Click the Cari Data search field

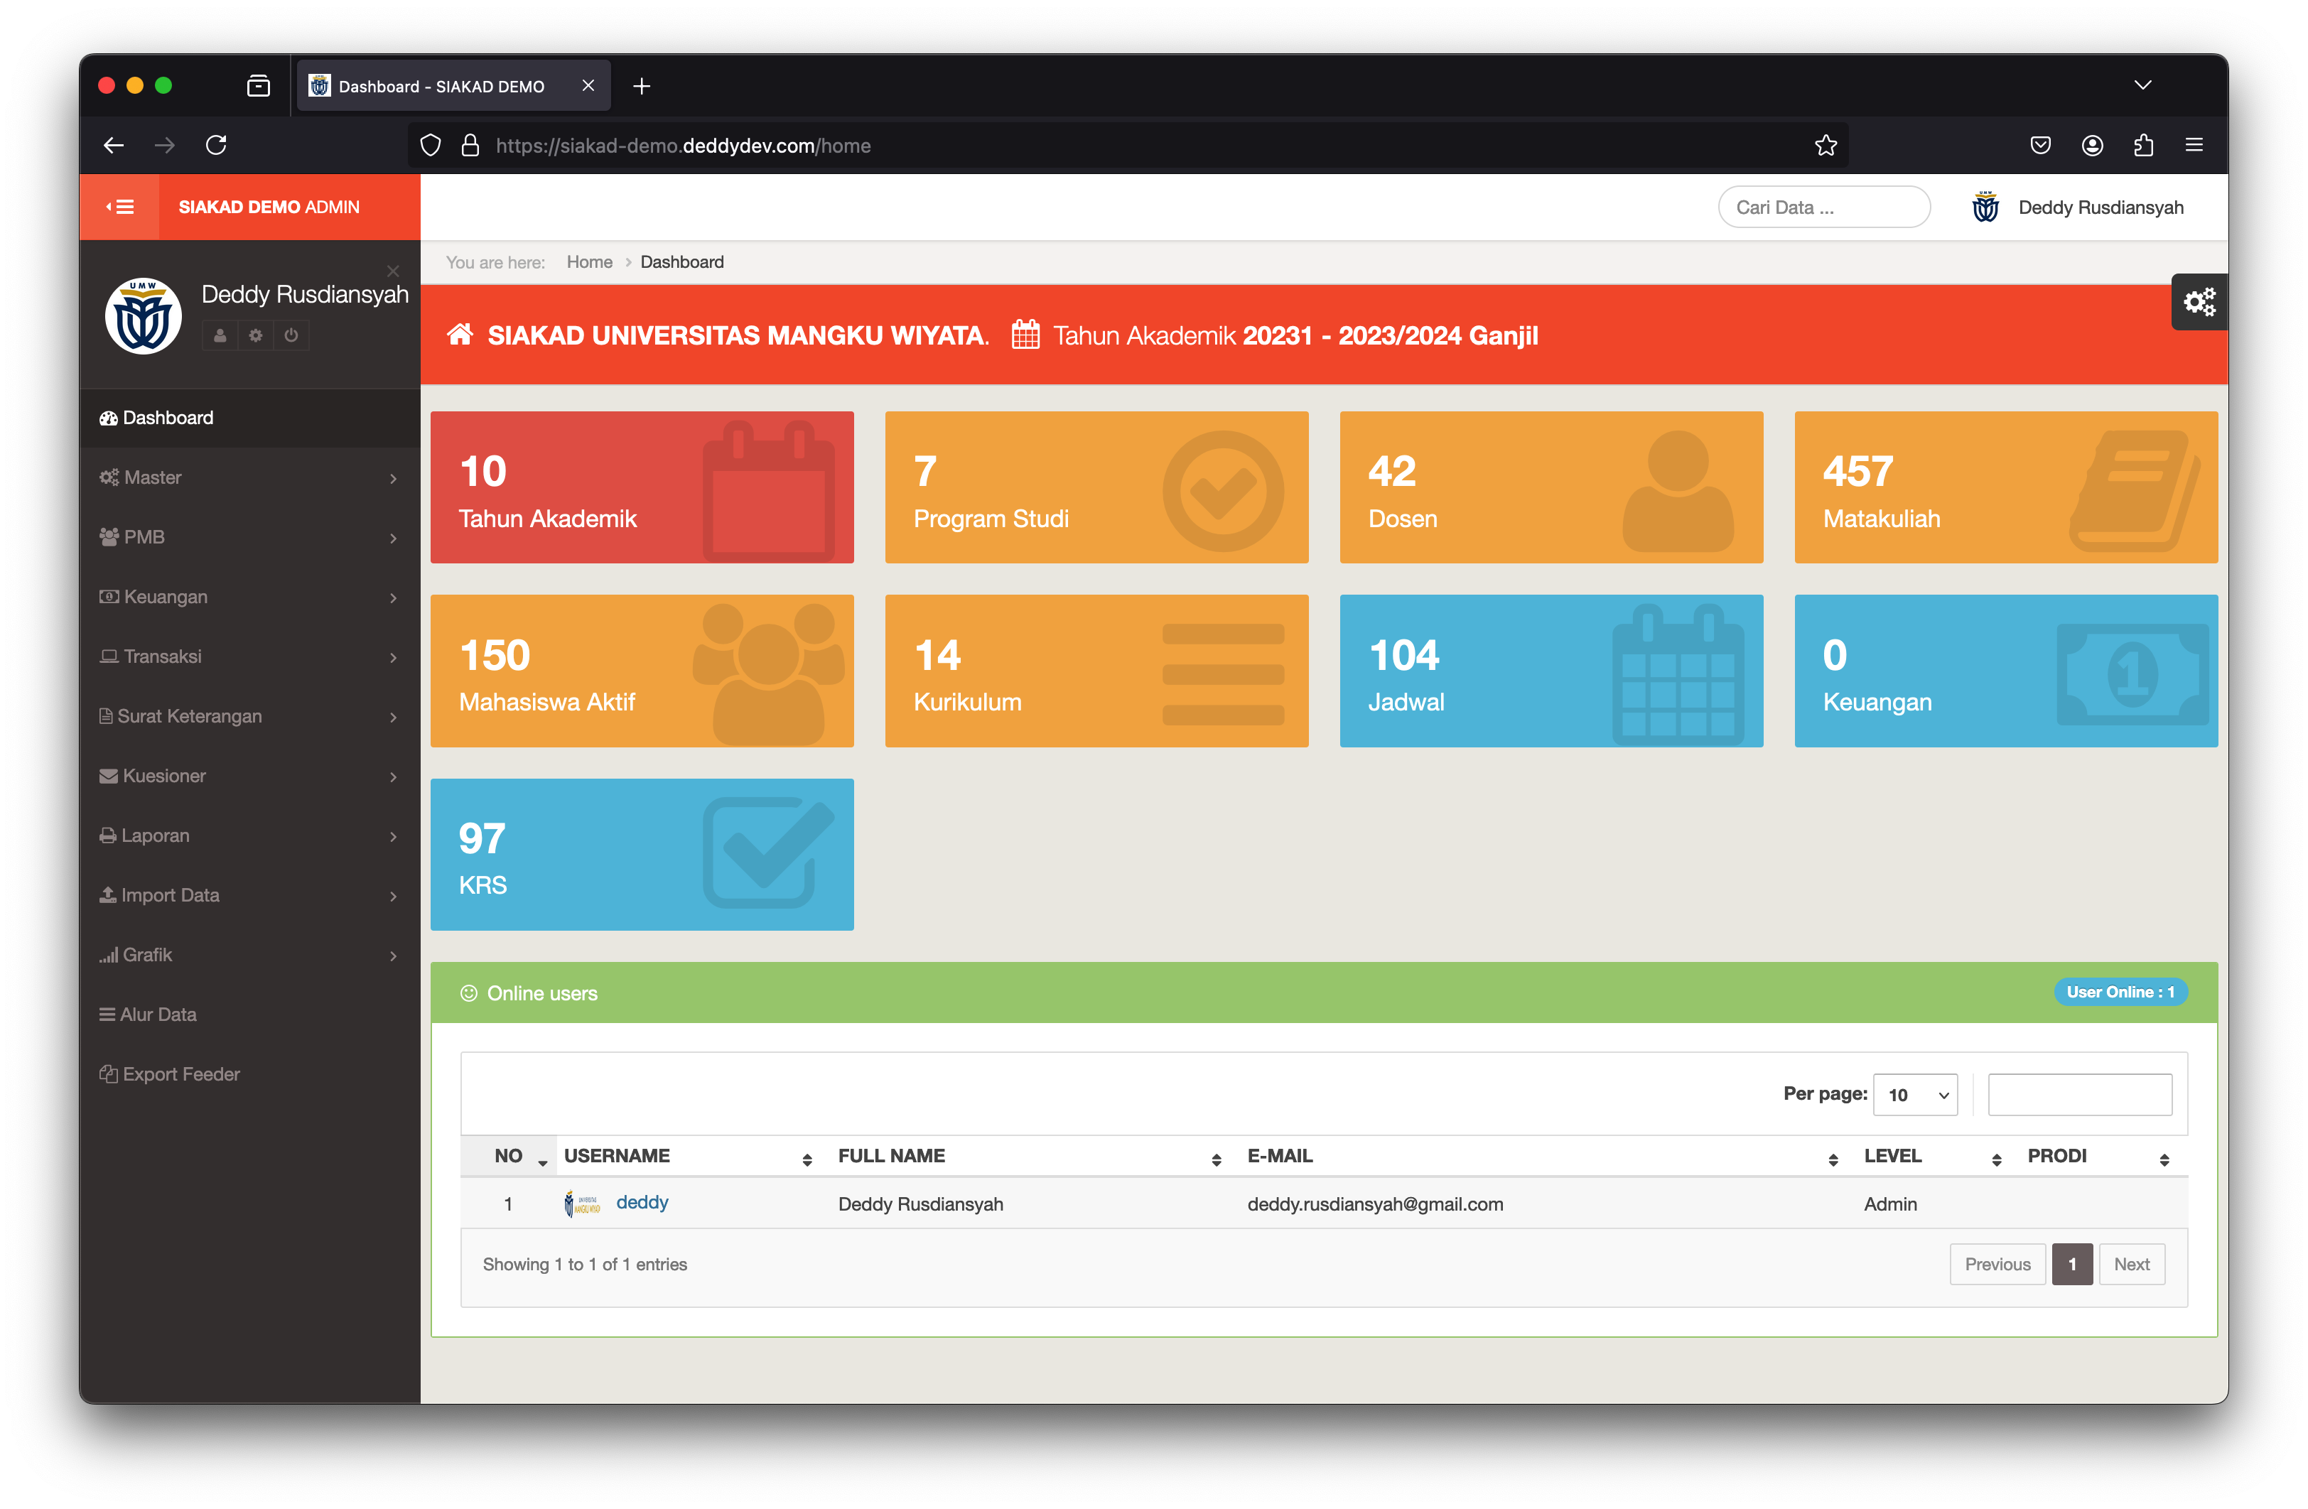coord(1823,207)
